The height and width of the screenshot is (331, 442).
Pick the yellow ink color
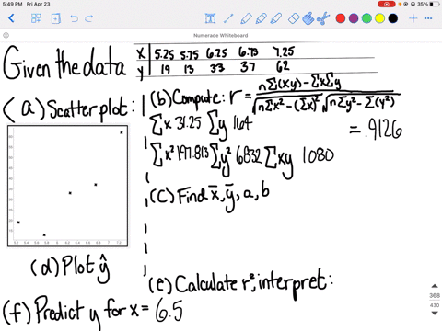tap(379, 18)
